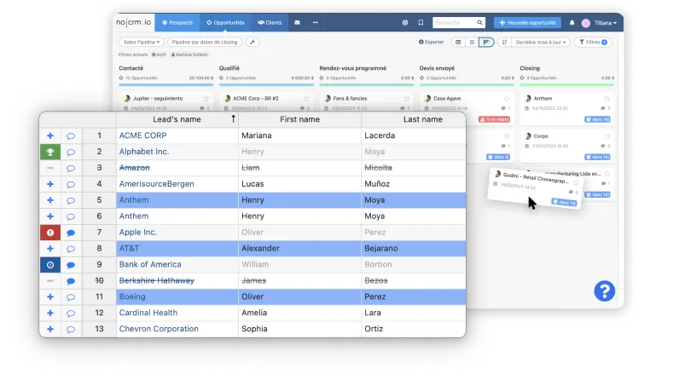673x380 pixels.
Task: Star the Corpo pipeline card
Action: (607, 136)
